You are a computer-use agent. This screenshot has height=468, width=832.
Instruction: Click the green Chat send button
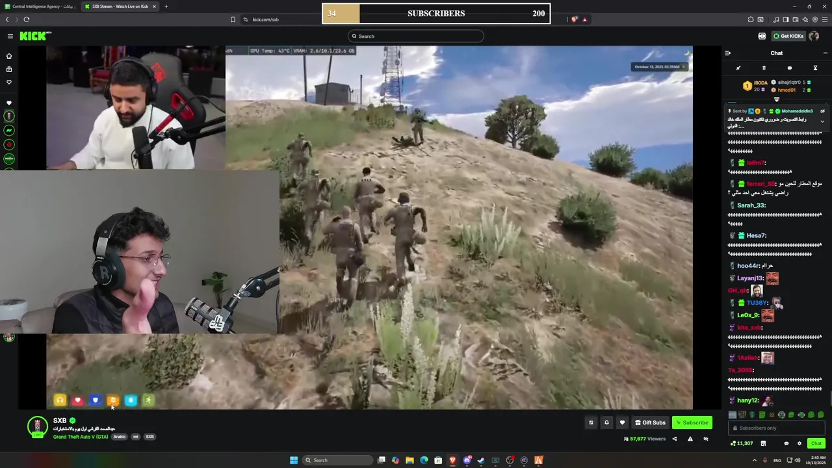tap(816, 443)
